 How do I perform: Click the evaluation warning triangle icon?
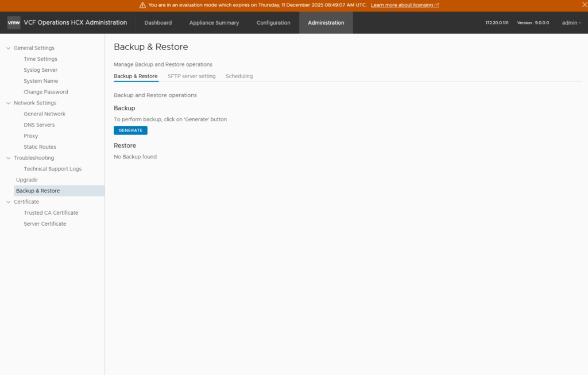(142, 5)
